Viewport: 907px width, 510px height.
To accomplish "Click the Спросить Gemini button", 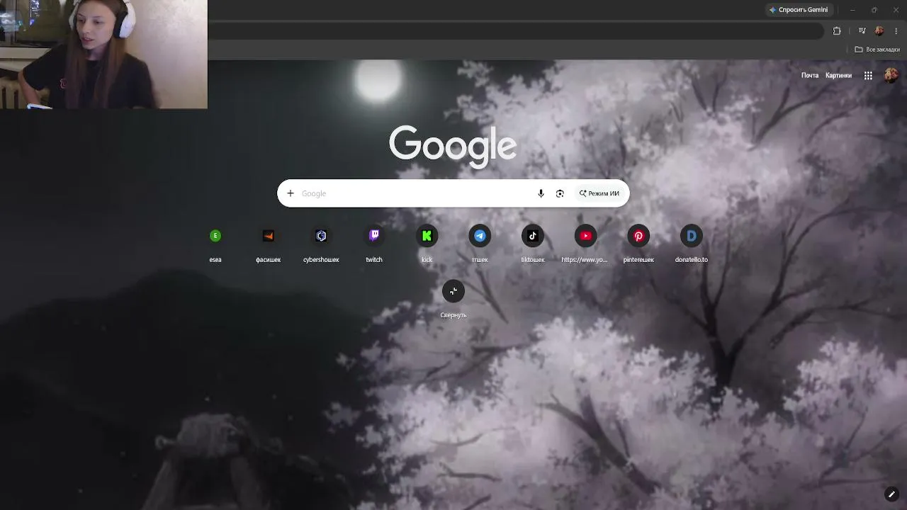I will click(798, 10).
